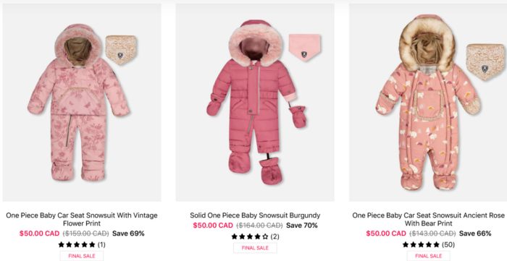The image size is (507, 261).
Task: Click five-star rating of the Vintage Flower snowsuit
Action: point(77,244)
